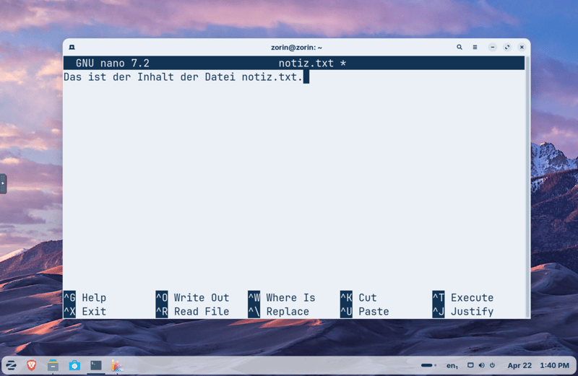Screen dimensions: 578x376
Task: Open the terminal search icon
Action: pos(459,47)
